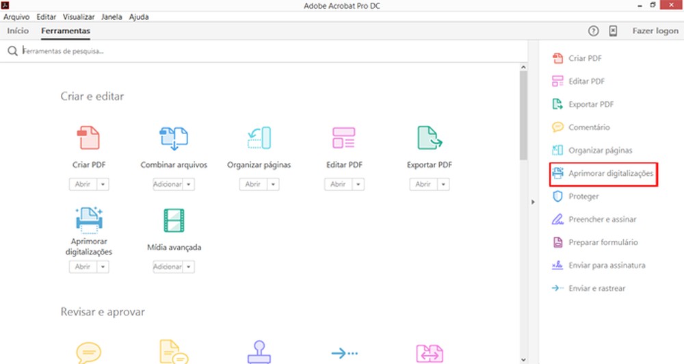Choose the Exportar PDF icon in the main area
This screenshot has height=364, width=684.
click(430, 138)
